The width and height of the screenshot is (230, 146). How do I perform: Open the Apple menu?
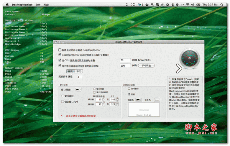pyautogui.click(x=7, y=5)
